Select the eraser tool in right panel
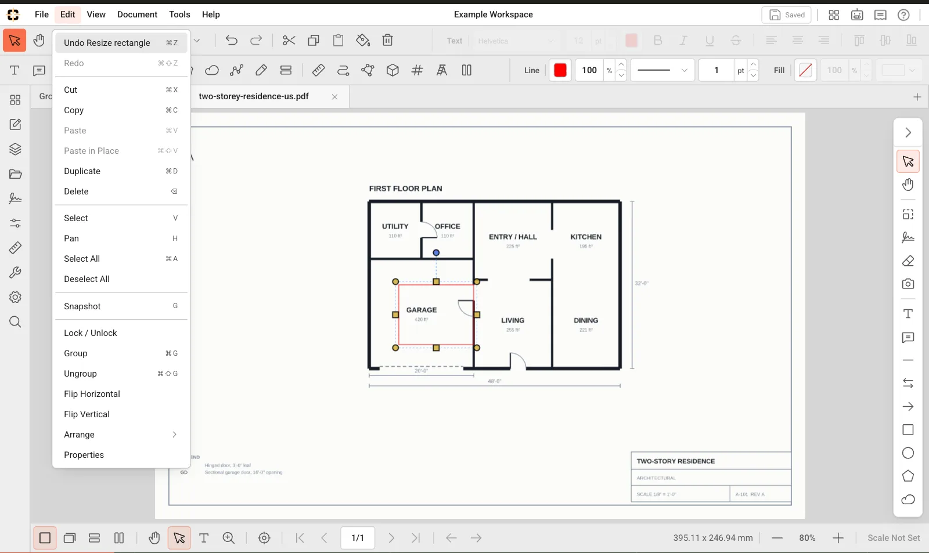Viewport: 929px width, 553px height. (x=908, y=261)
